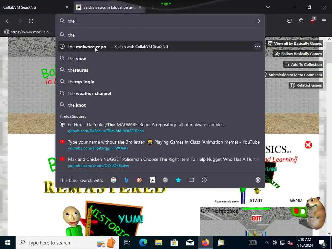Search this time with the magnifier engine
The width and height of the screenshot is (332, 249).
tap(165, 180)
